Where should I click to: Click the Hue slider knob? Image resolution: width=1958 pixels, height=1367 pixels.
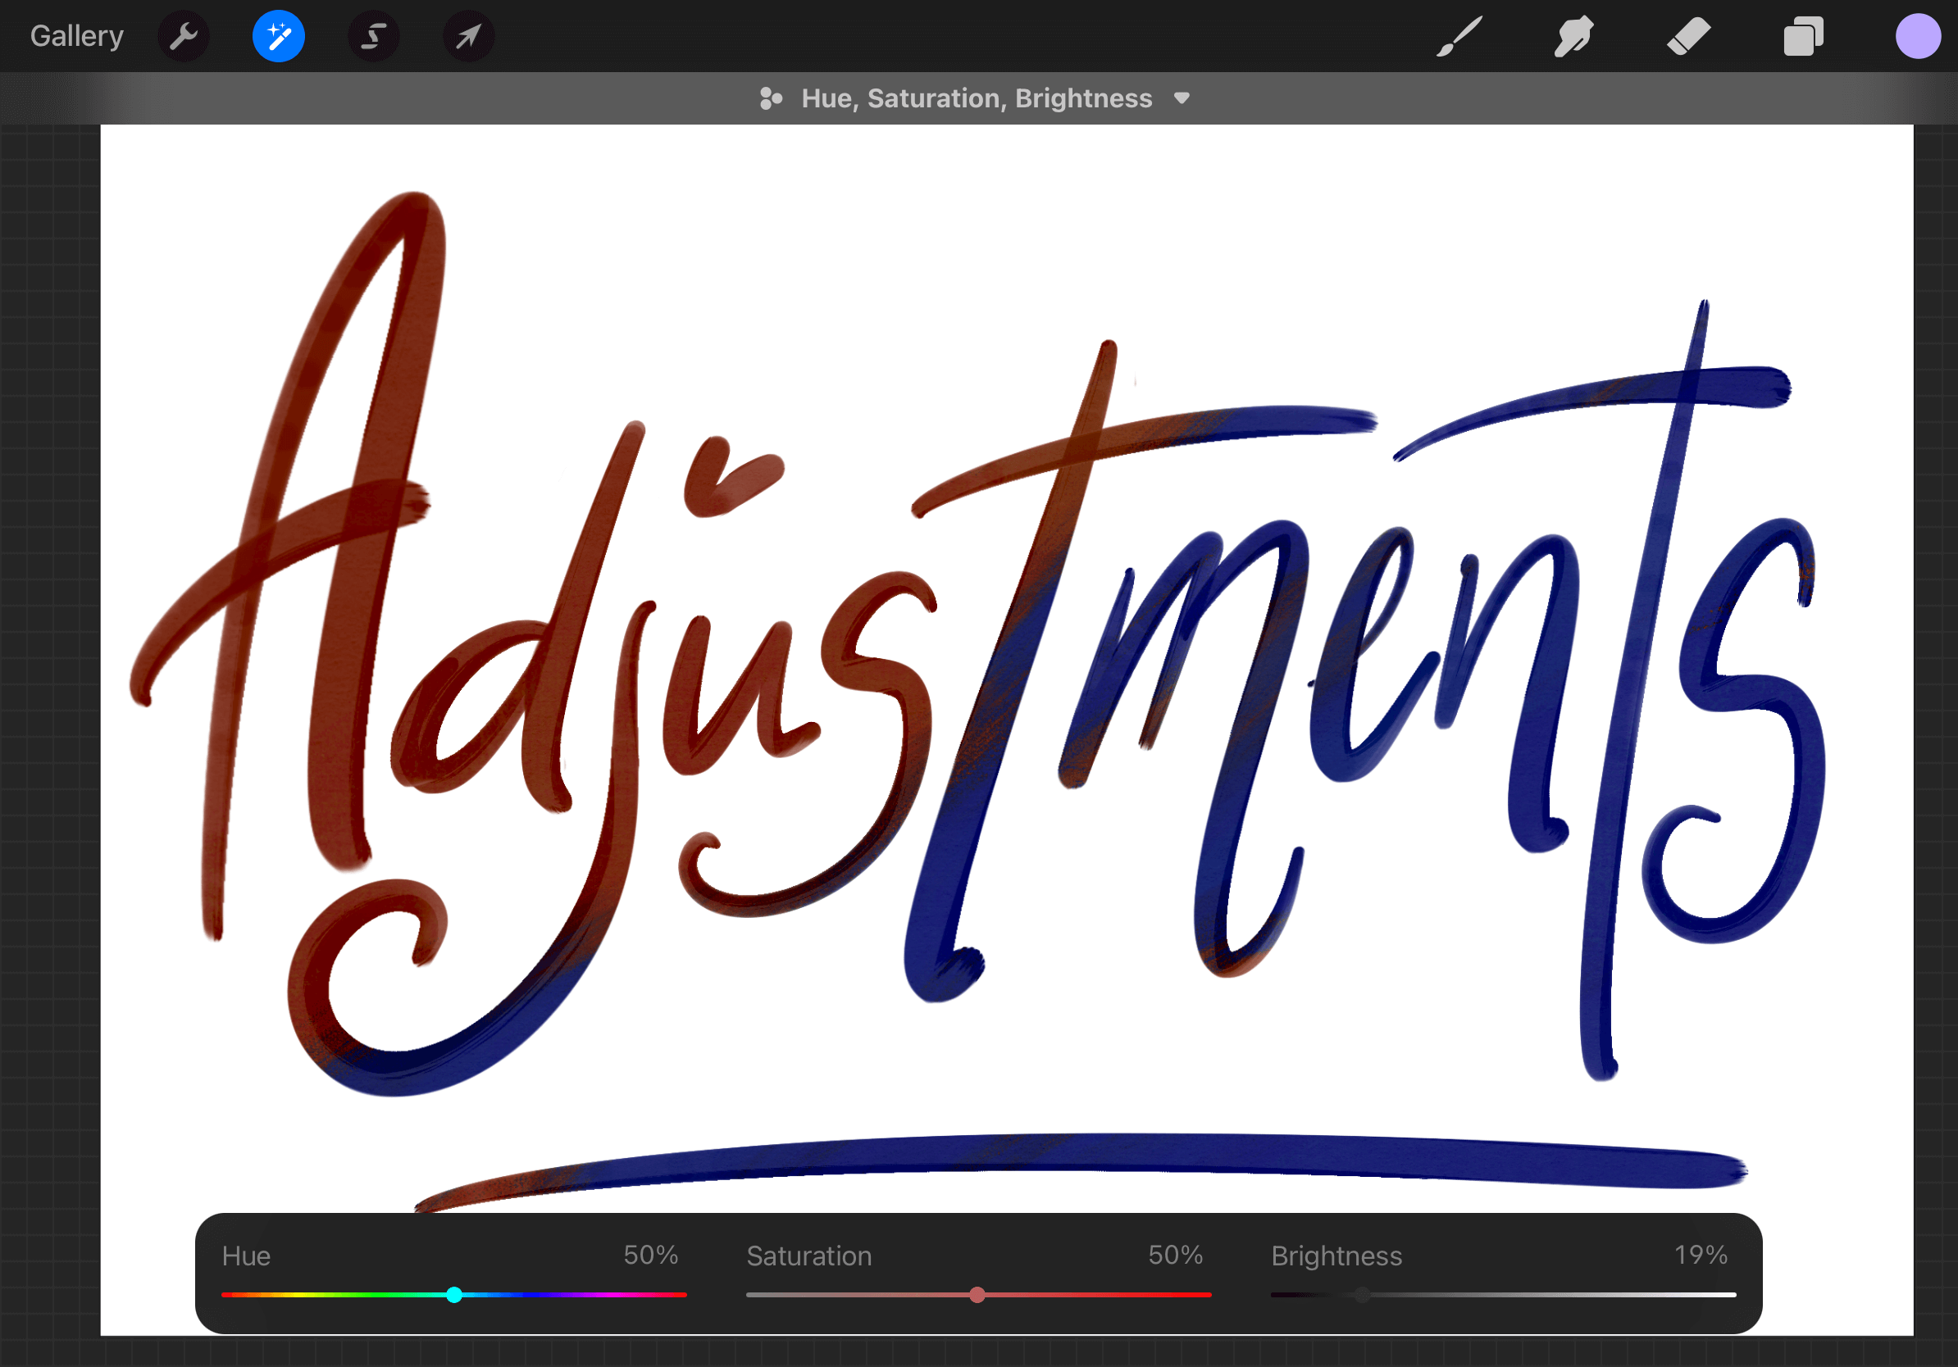tap(454, 1295)
